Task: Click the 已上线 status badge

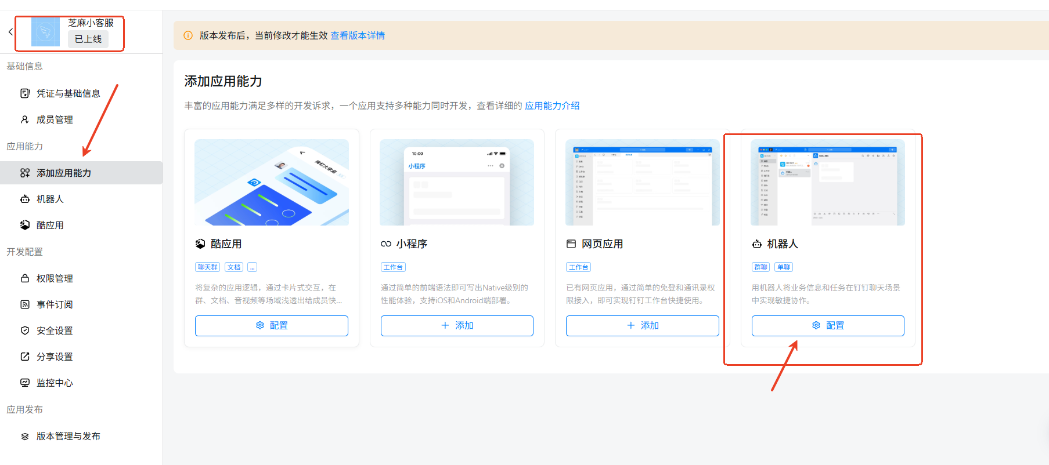Action: tap(88, 39)
